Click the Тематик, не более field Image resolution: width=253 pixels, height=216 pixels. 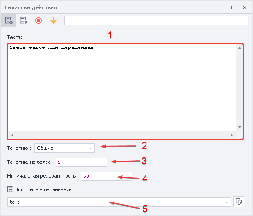coord(81,162)
